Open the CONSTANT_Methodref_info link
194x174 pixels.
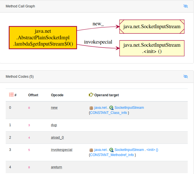[x=112, y=155]
